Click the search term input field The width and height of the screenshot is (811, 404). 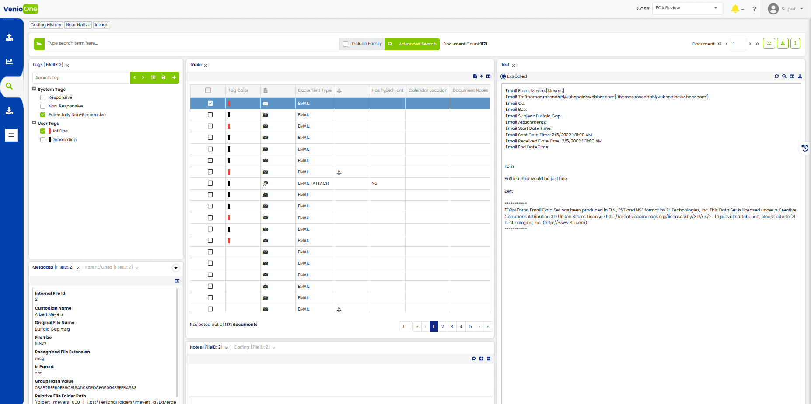(x=192, y=44)
